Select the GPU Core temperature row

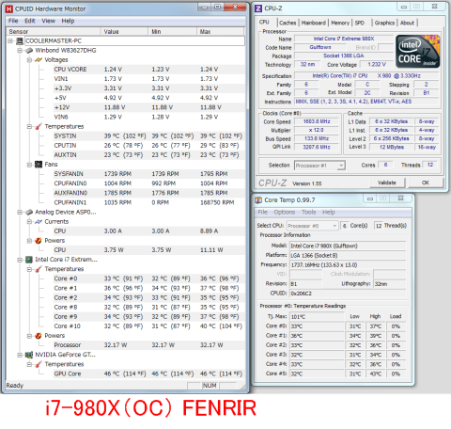[148, 373]
